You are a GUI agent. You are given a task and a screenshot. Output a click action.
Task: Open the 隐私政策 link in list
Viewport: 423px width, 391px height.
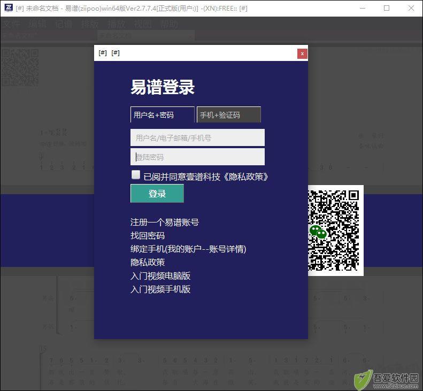[x=148, y=262]
